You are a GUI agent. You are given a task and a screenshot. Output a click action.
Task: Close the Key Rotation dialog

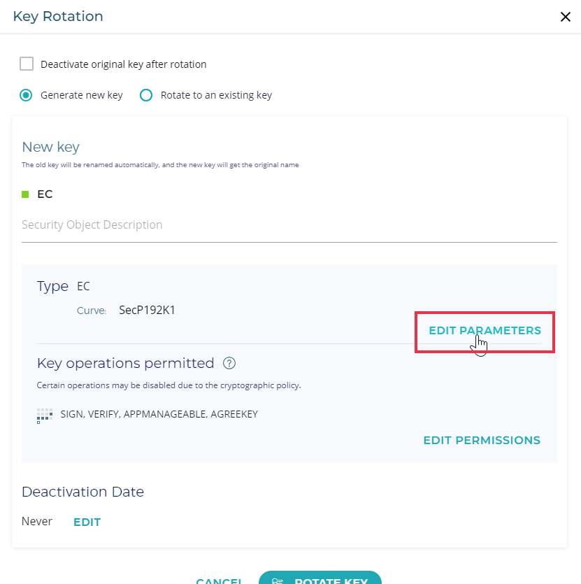coord(566,17)
